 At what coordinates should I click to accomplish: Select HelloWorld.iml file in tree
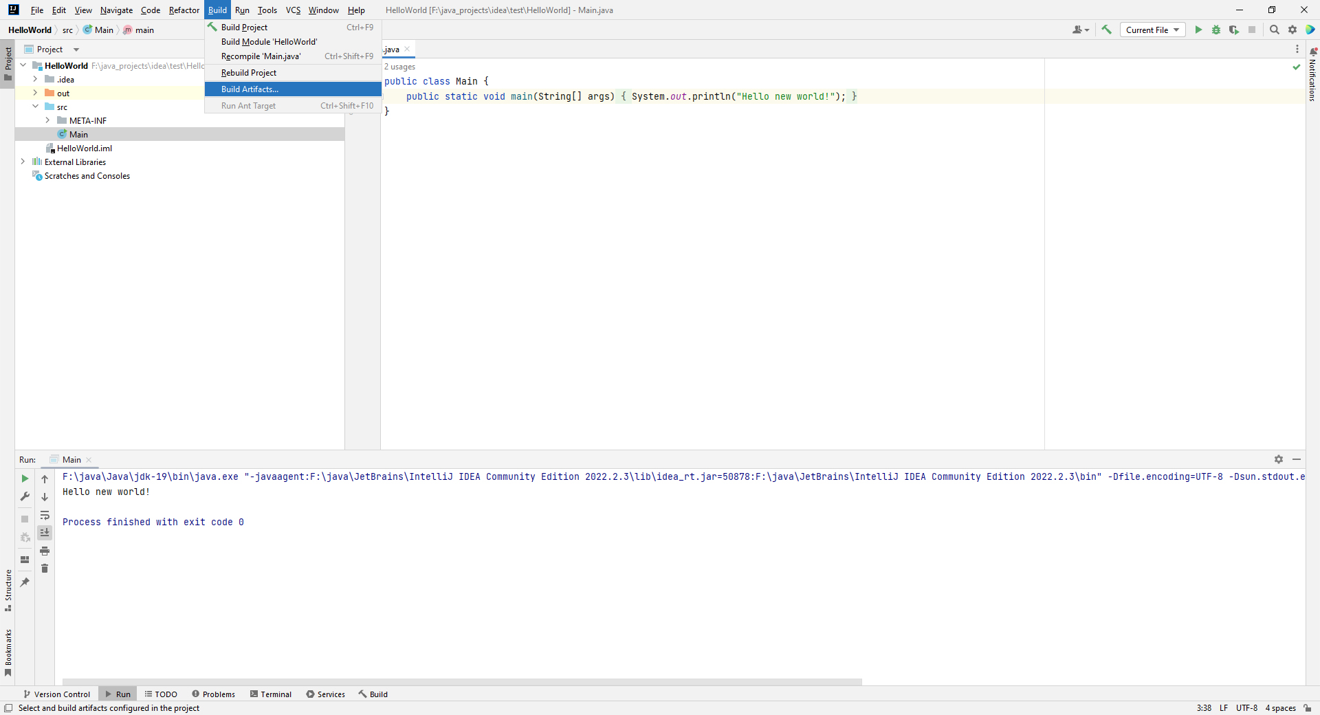click(x=84, y=148)
